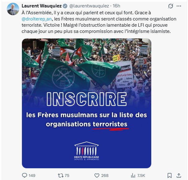Click the Laurent Wauquiez display name
Screen dimensions: 188x180
pyautogui.click(x=42, y=6)
